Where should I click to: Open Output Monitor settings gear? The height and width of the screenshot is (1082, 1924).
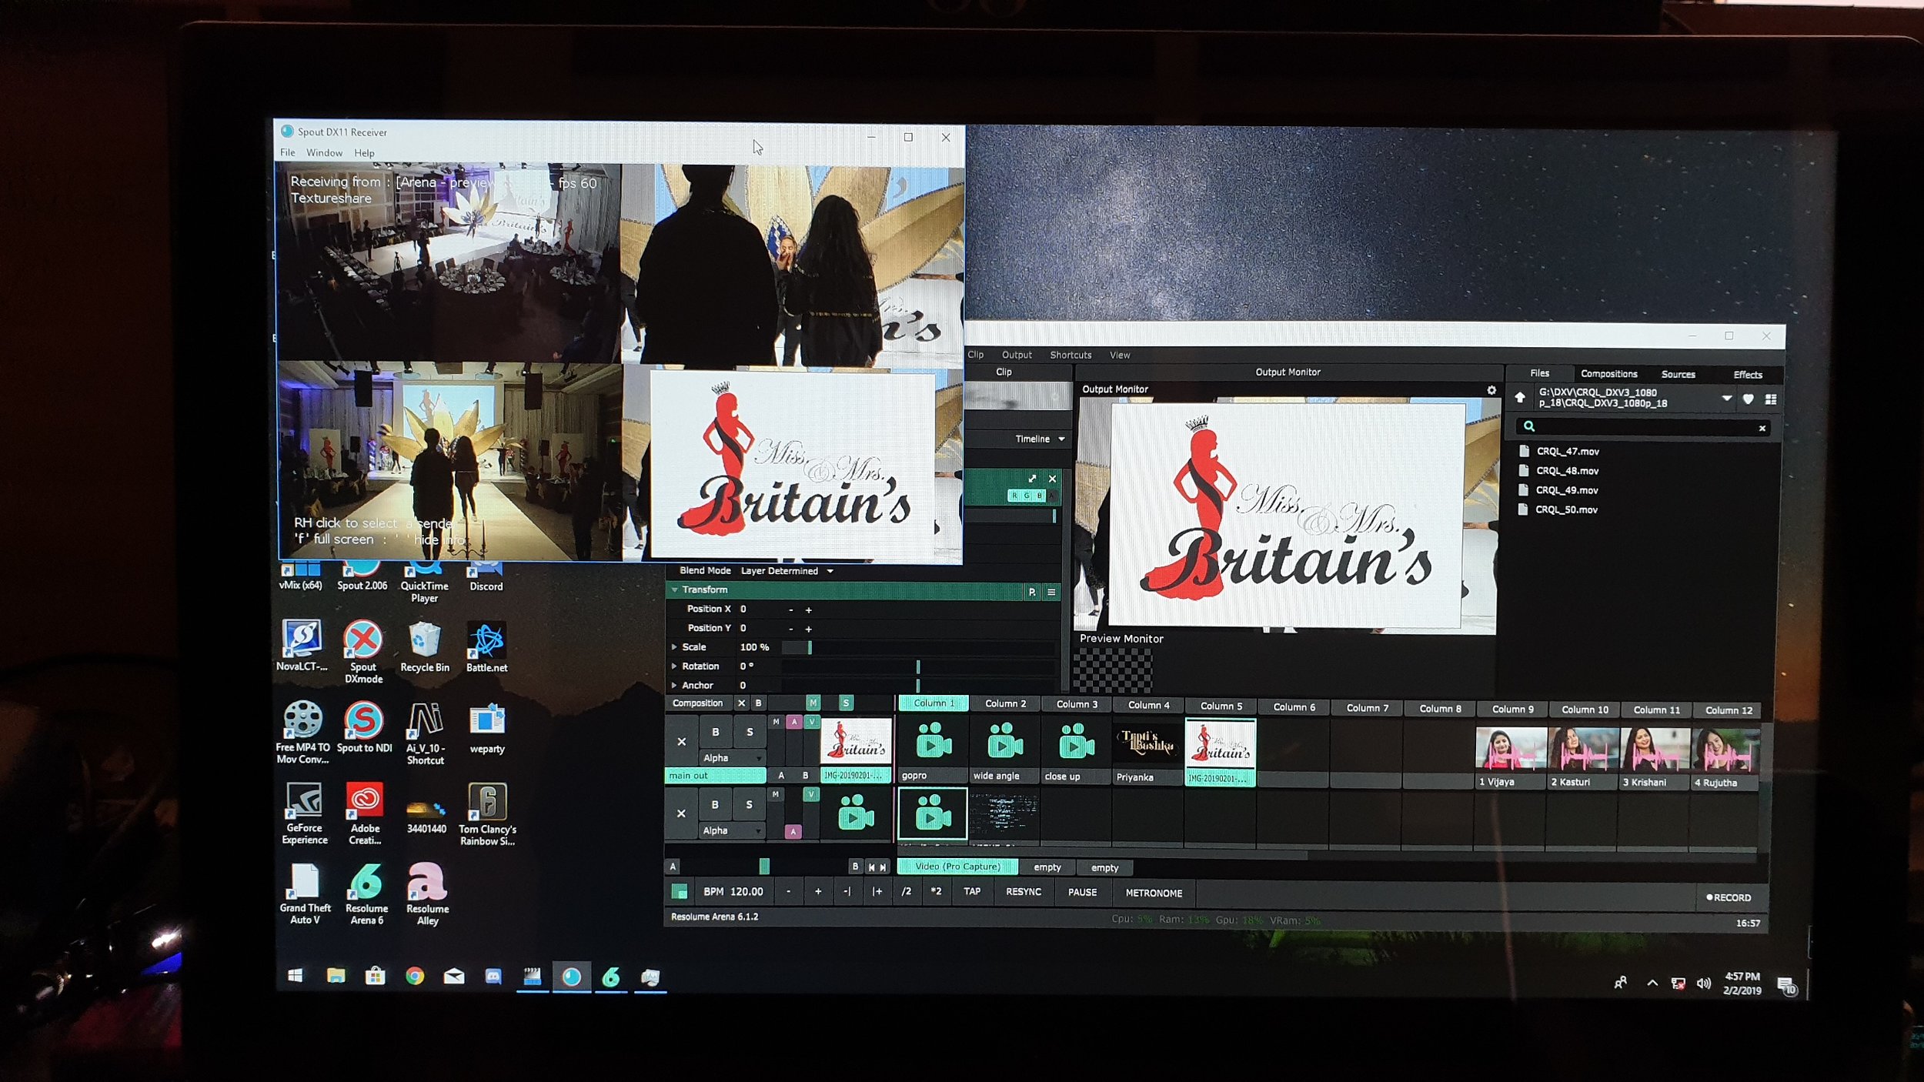coord(1491,390)
